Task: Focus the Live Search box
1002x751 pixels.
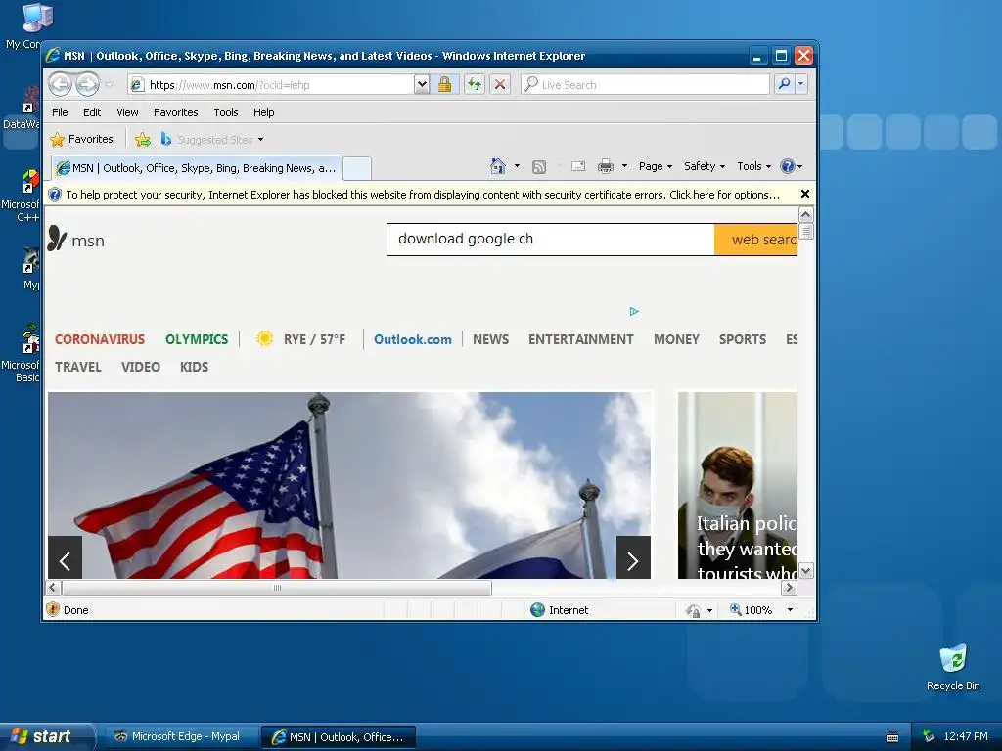Action: coord(646,85)
